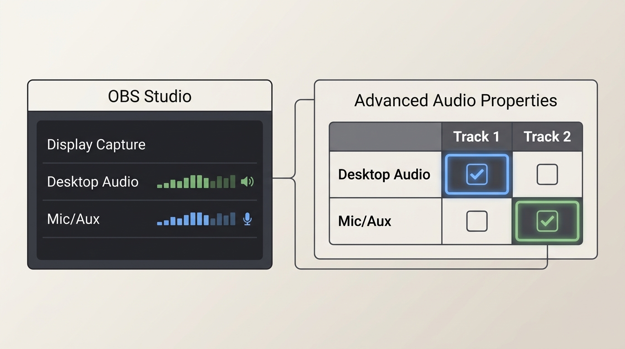Mute Desktop Audio via speaker icon
This screenshot has height=349, width=625.
tap(247, 182)
